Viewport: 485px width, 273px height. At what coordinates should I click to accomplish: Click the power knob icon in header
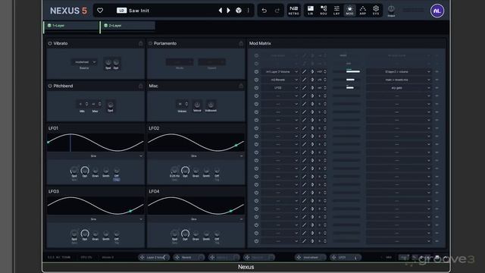pos(391,9)
